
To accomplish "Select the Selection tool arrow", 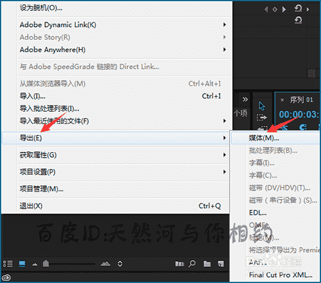I will click(262, 106).
